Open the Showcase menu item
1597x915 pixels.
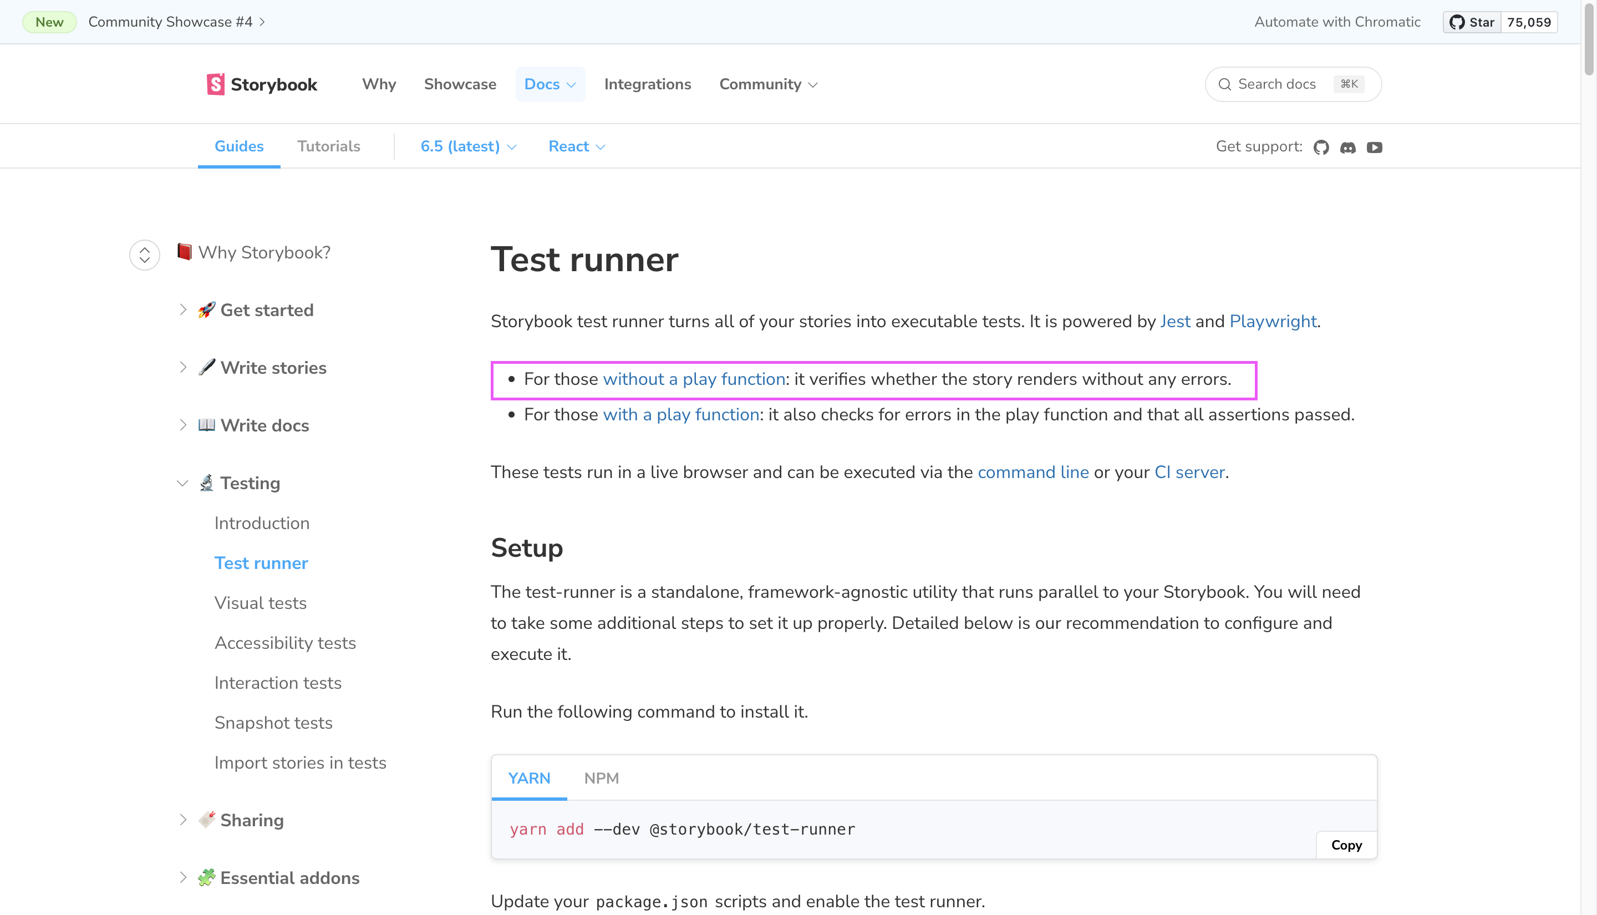[460, 84]
